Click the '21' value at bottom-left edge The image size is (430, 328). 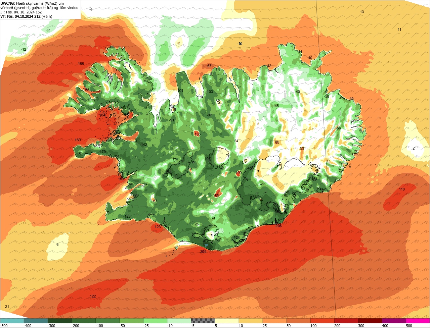[x=7, y=307]
